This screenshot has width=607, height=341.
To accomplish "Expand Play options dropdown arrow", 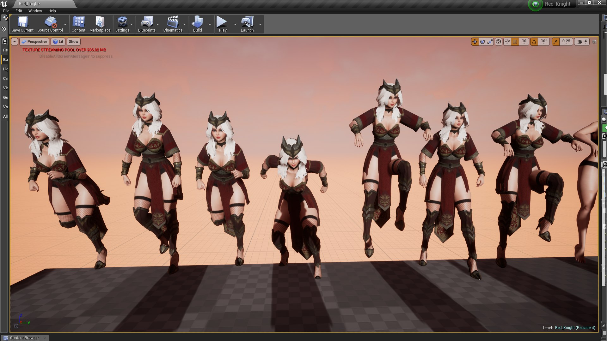I will click(x=235, y=24).
